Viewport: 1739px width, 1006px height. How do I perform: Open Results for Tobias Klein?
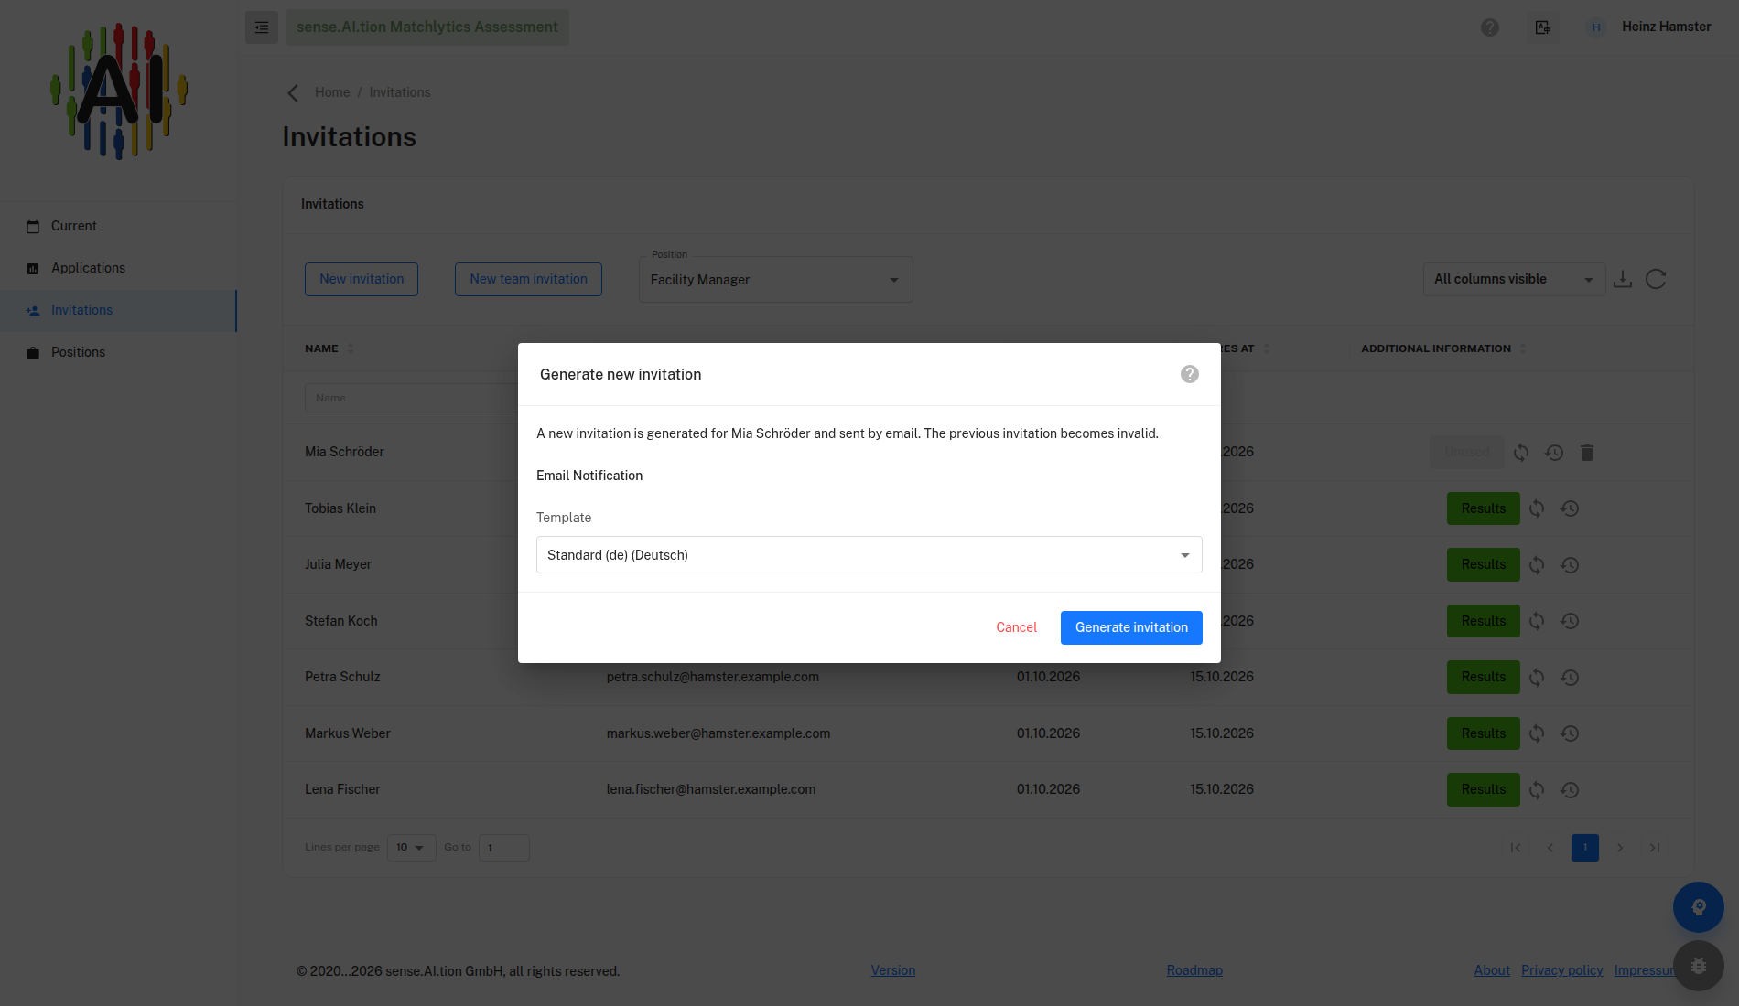point(1483,508)
